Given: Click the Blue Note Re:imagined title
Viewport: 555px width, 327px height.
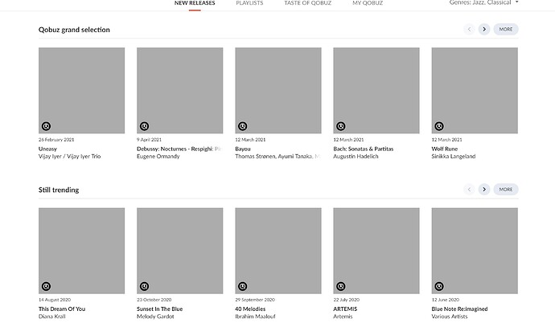Looking at the screenshot, I should coord(459,309).
